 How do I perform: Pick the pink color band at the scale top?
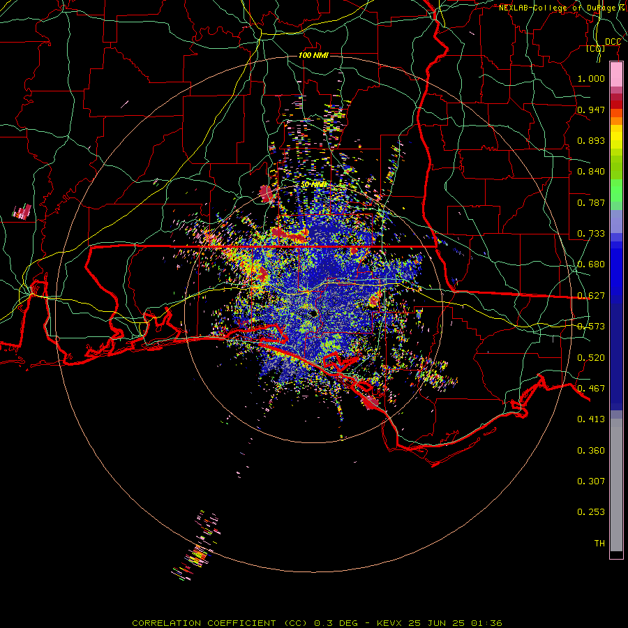616,75
